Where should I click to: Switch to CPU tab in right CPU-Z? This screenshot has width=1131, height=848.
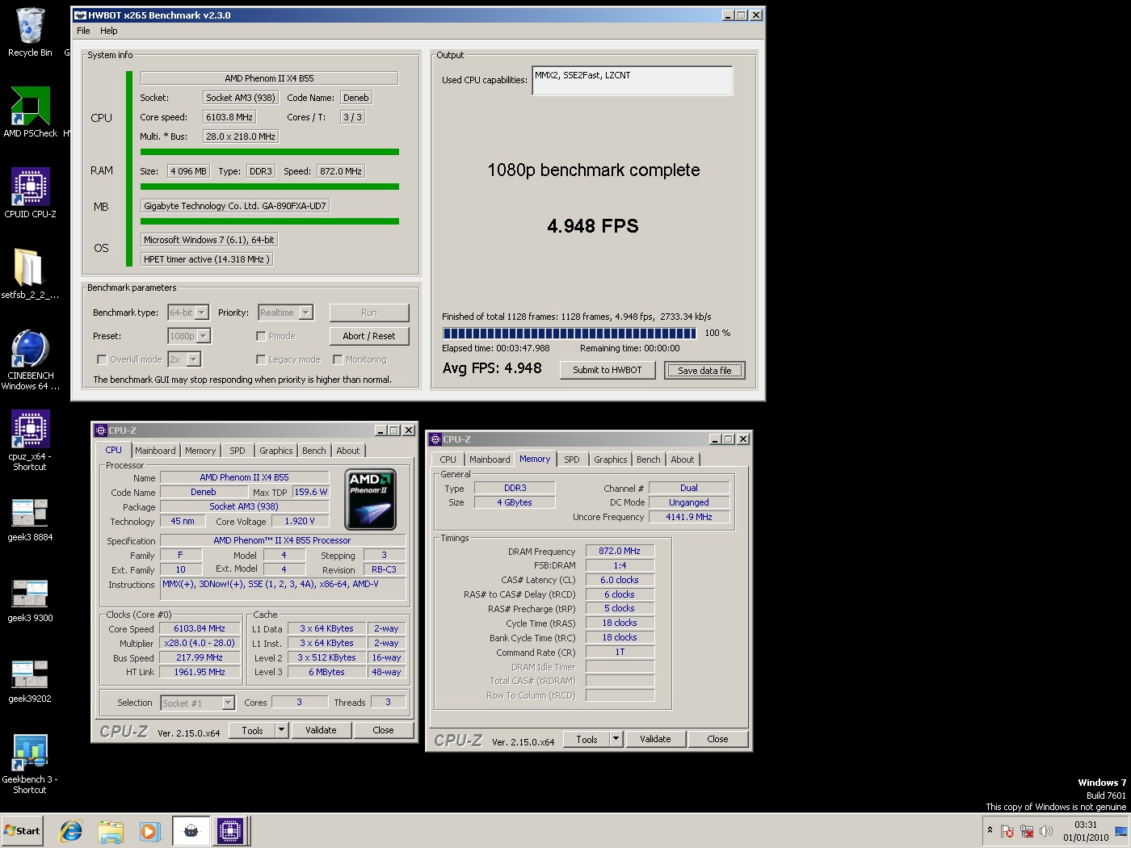point(448,460)
